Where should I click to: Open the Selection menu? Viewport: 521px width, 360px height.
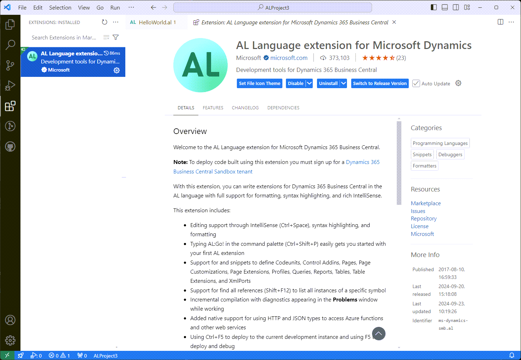(60, 7)
